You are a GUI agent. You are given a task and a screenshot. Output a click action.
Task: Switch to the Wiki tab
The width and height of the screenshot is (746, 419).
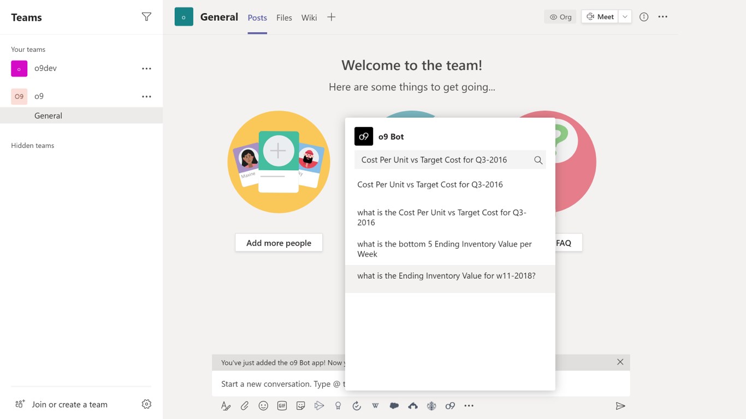click(309, 17)
